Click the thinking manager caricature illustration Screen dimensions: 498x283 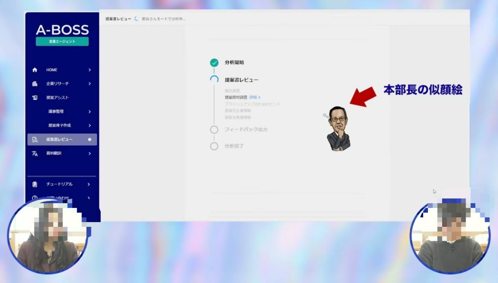coord(338,128)
